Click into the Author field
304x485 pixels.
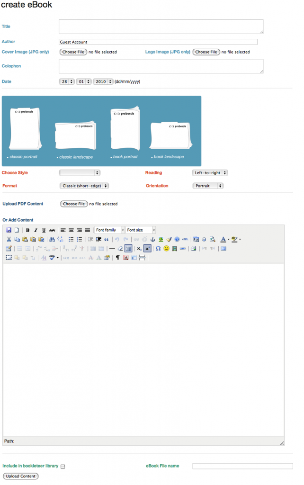pyautogui.click(x=158, y=42)
